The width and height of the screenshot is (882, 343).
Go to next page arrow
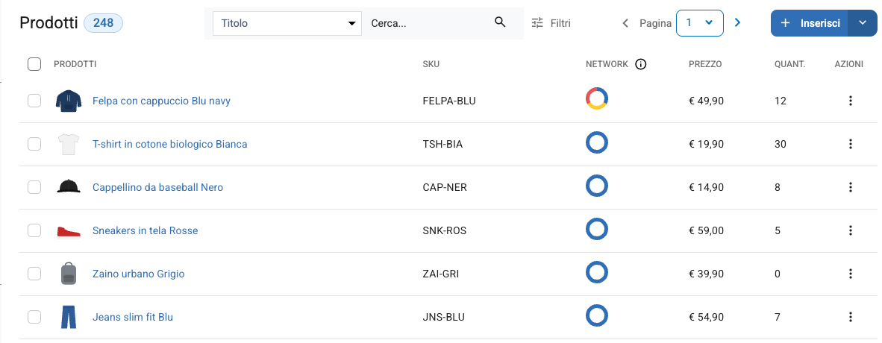pos(737,23)
